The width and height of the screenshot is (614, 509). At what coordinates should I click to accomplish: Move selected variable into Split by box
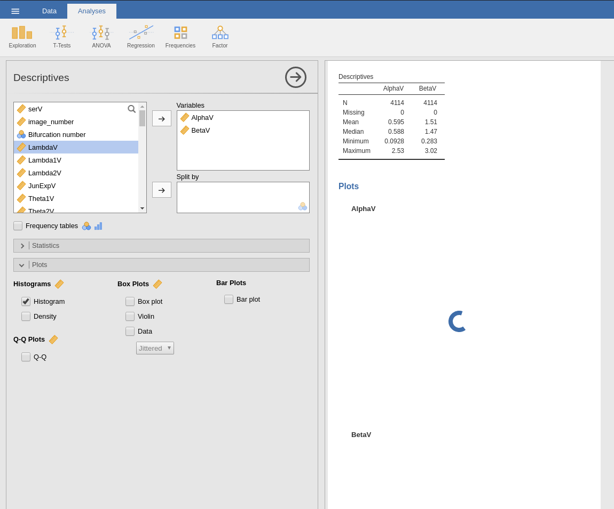click(162, 190)
